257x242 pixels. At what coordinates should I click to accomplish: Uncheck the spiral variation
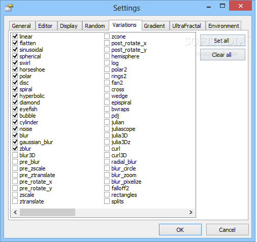15,89
